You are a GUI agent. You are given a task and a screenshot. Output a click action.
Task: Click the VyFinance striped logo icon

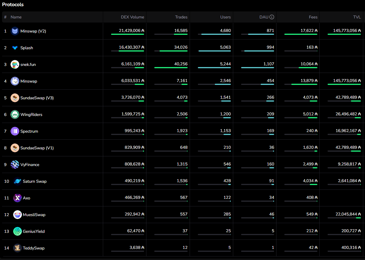pyautogui.click(x=15, y=165)
